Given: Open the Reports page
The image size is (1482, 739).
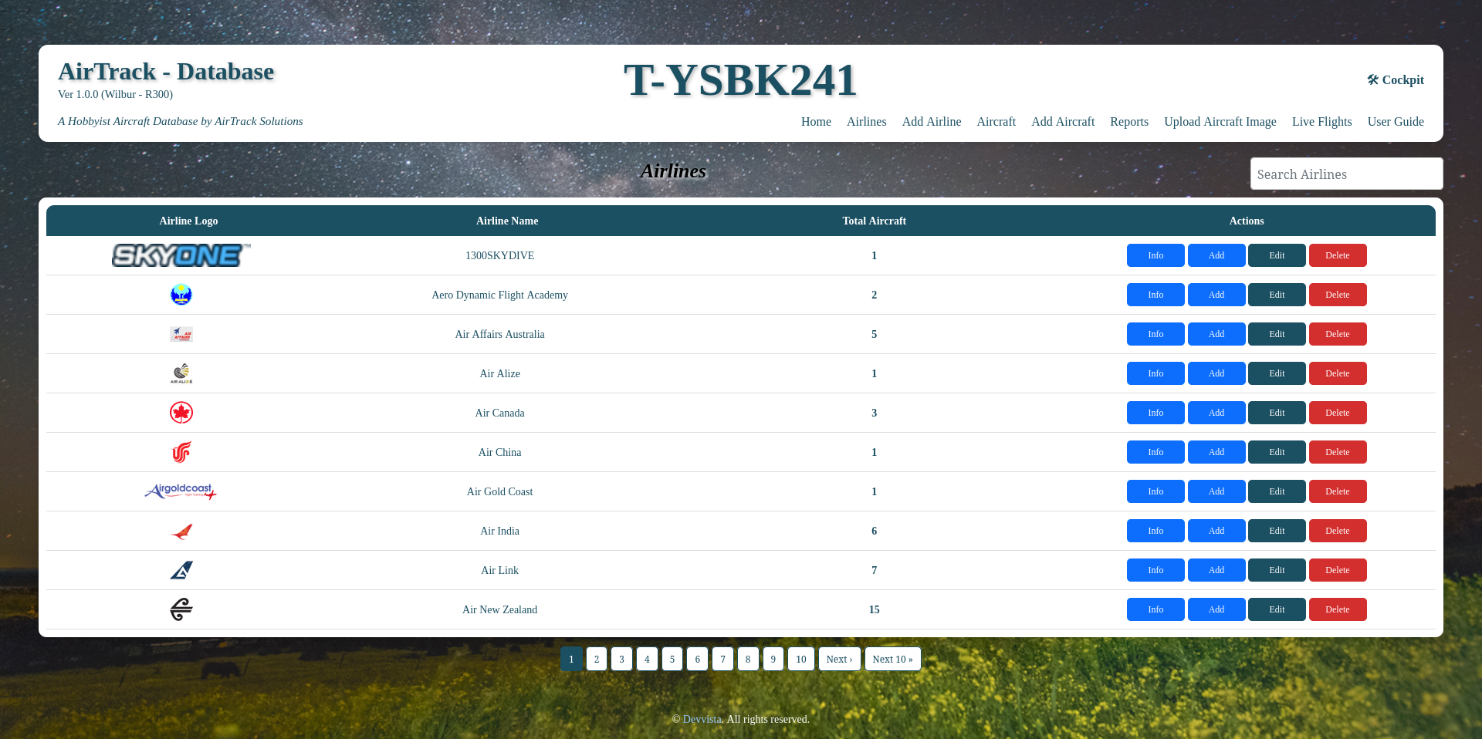Looking at the screenshot, I should pos(1129,122).
